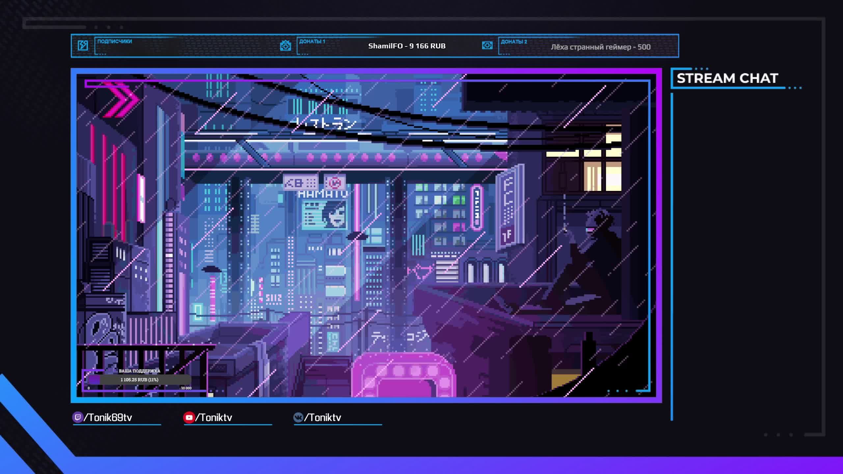
Task: Click the pink double-chevron neon arrow
Action: click(122, 99)
